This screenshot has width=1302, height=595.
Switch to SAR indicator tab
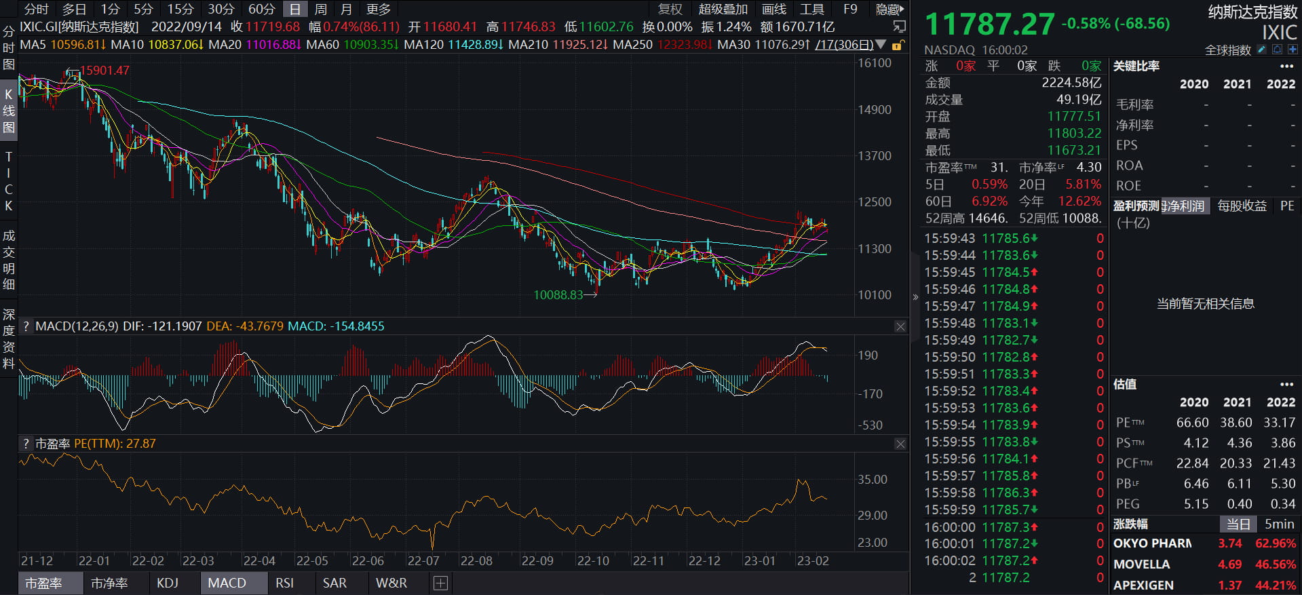[x=334, y=583]
